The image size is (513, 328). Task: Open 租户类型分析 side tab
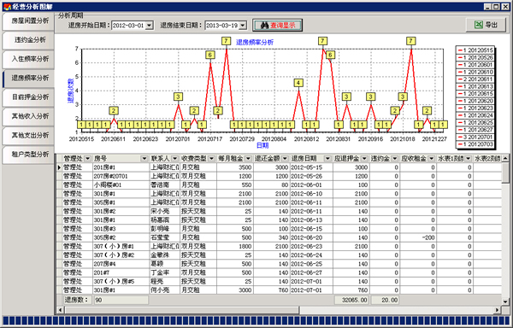(x=28, y=155)
